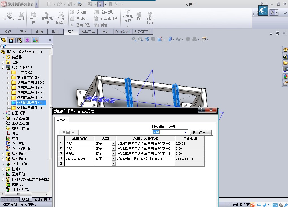
Task: Click the rebuild traffic light icon
Action: coord(111,4)
